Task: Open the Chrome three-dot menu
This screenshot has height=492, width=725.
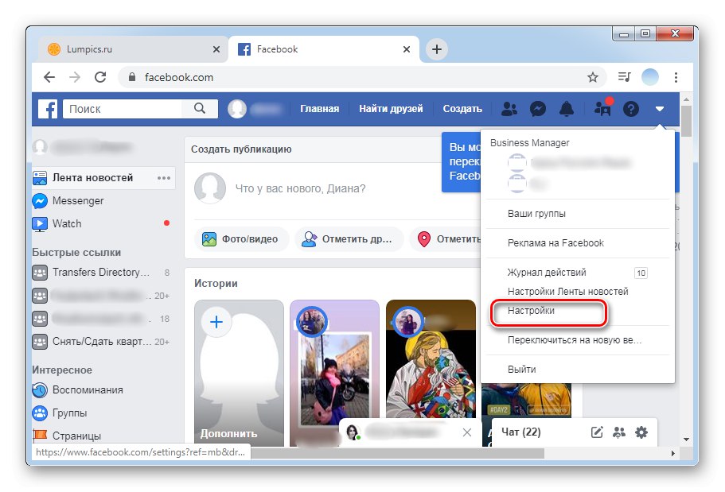Action: (676, 77)
